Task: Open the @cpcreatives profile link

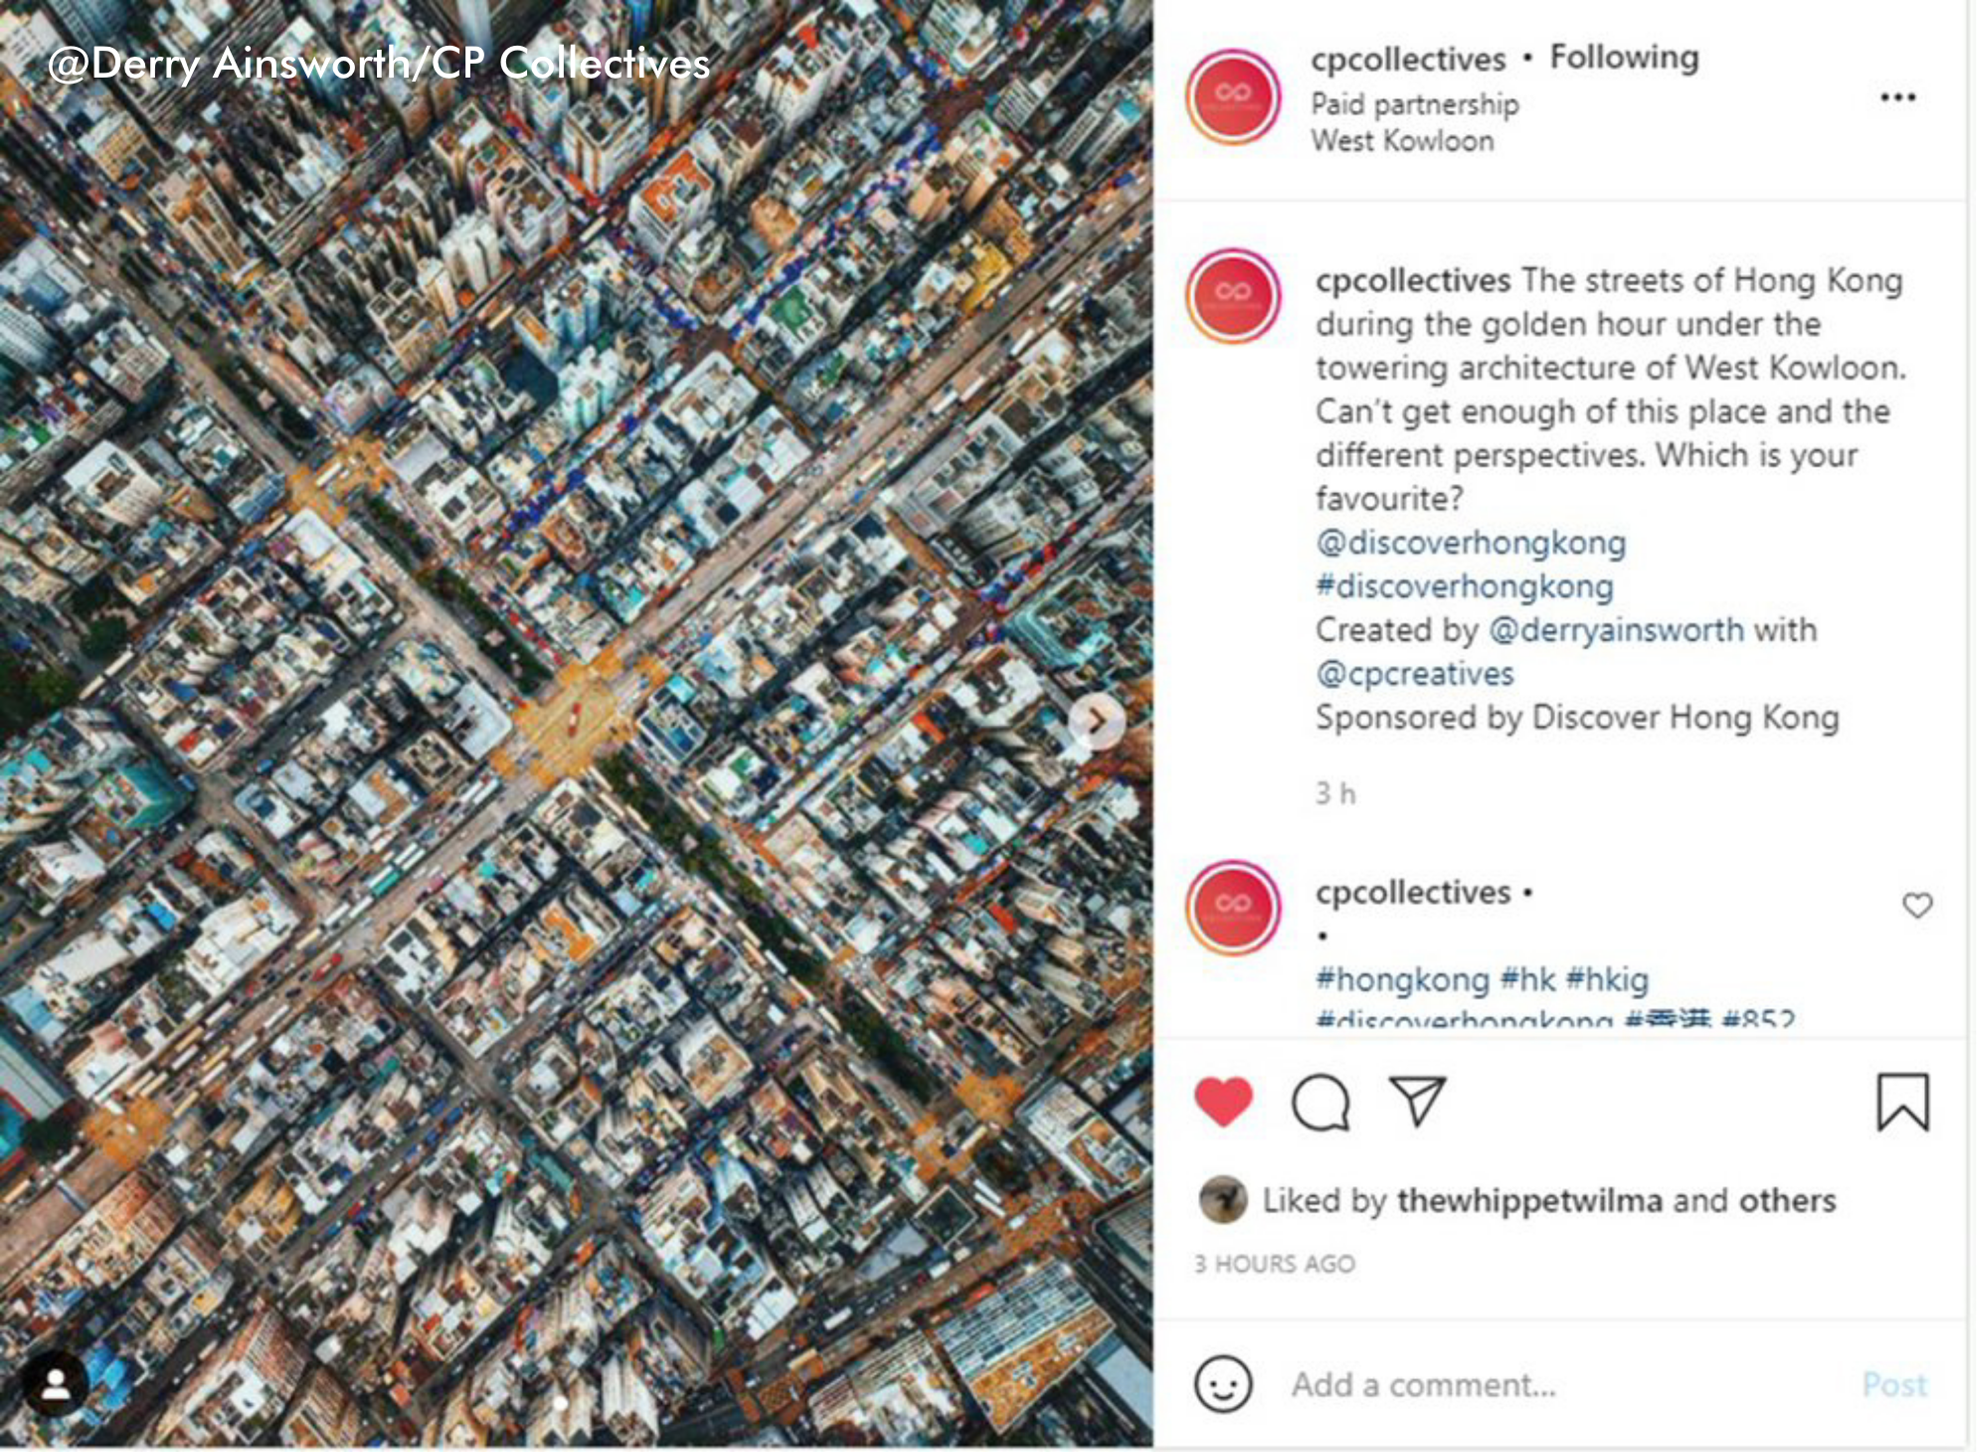Action: coord(1414,673)
